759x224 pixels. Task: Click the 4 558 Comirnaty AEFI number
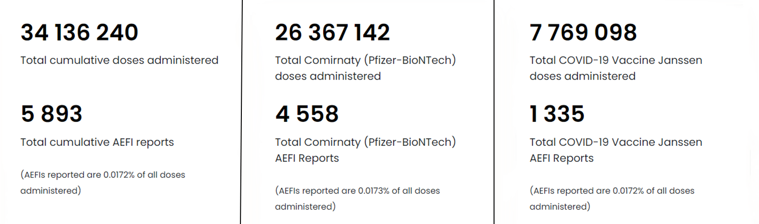307,114
